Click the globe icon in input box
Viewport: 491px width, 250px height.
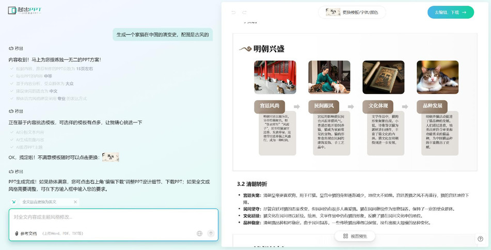199,233
